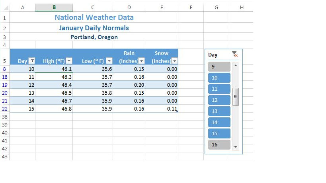Click the Select All corner triangle
This screenshot has height=183, width=326.
(6, 8)
